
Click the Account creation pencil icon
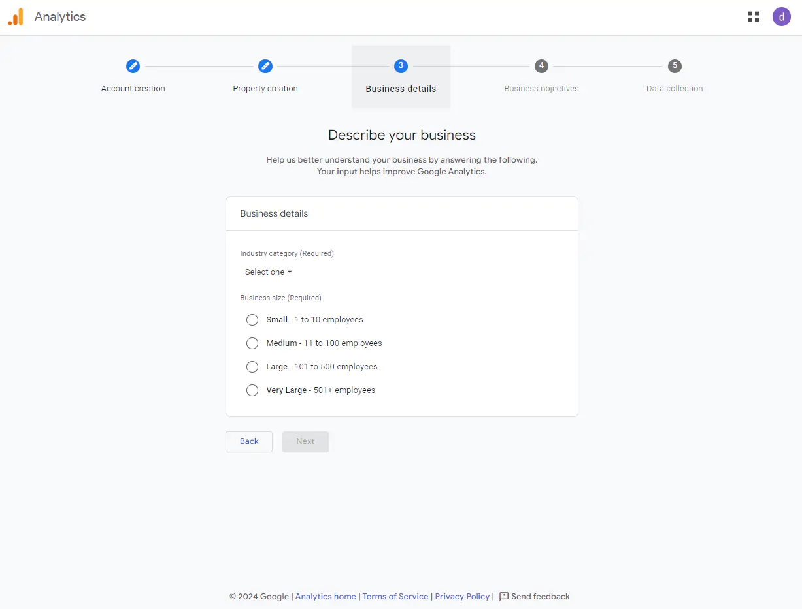133,66
